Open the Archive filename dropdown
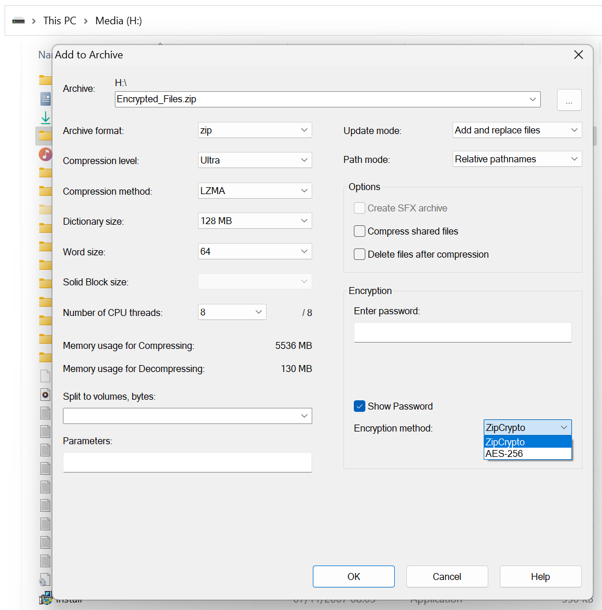The height and width of the screenshot is (610, 602). point(532,99)
